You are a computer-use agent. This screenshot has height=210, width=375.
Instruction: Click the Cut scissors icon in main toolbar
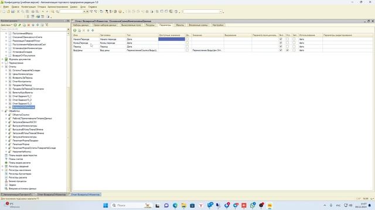[x=18, y=12]
